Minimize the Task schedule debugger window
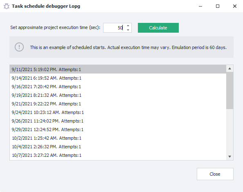The image size is (243, 192). point(200,6)
